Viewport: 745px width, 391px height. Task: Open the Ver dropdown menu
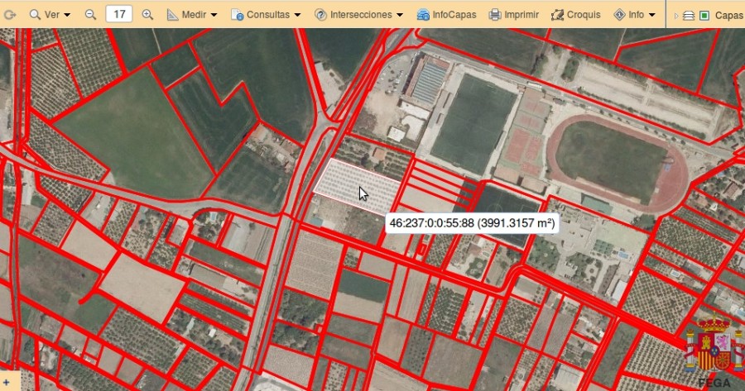(50, 15)
